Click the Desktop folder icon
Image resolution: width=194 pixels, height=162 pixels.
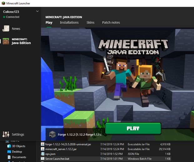click(x=9, y=152)
